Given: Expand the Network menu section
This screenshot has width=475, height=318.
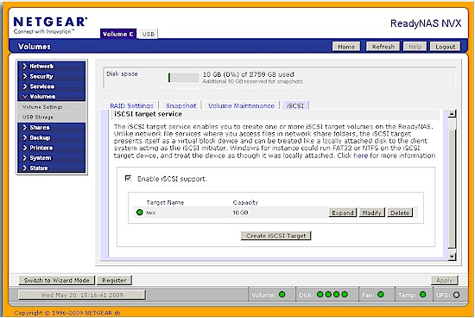Looking at the screenshot, I should click(52, 66).
